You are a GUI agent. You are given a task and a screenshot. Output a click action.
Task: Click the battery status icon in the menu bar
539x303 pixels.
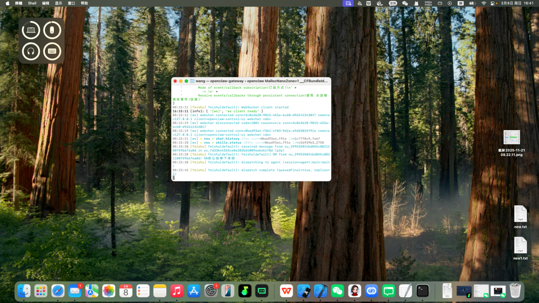(x=473, y=3)
